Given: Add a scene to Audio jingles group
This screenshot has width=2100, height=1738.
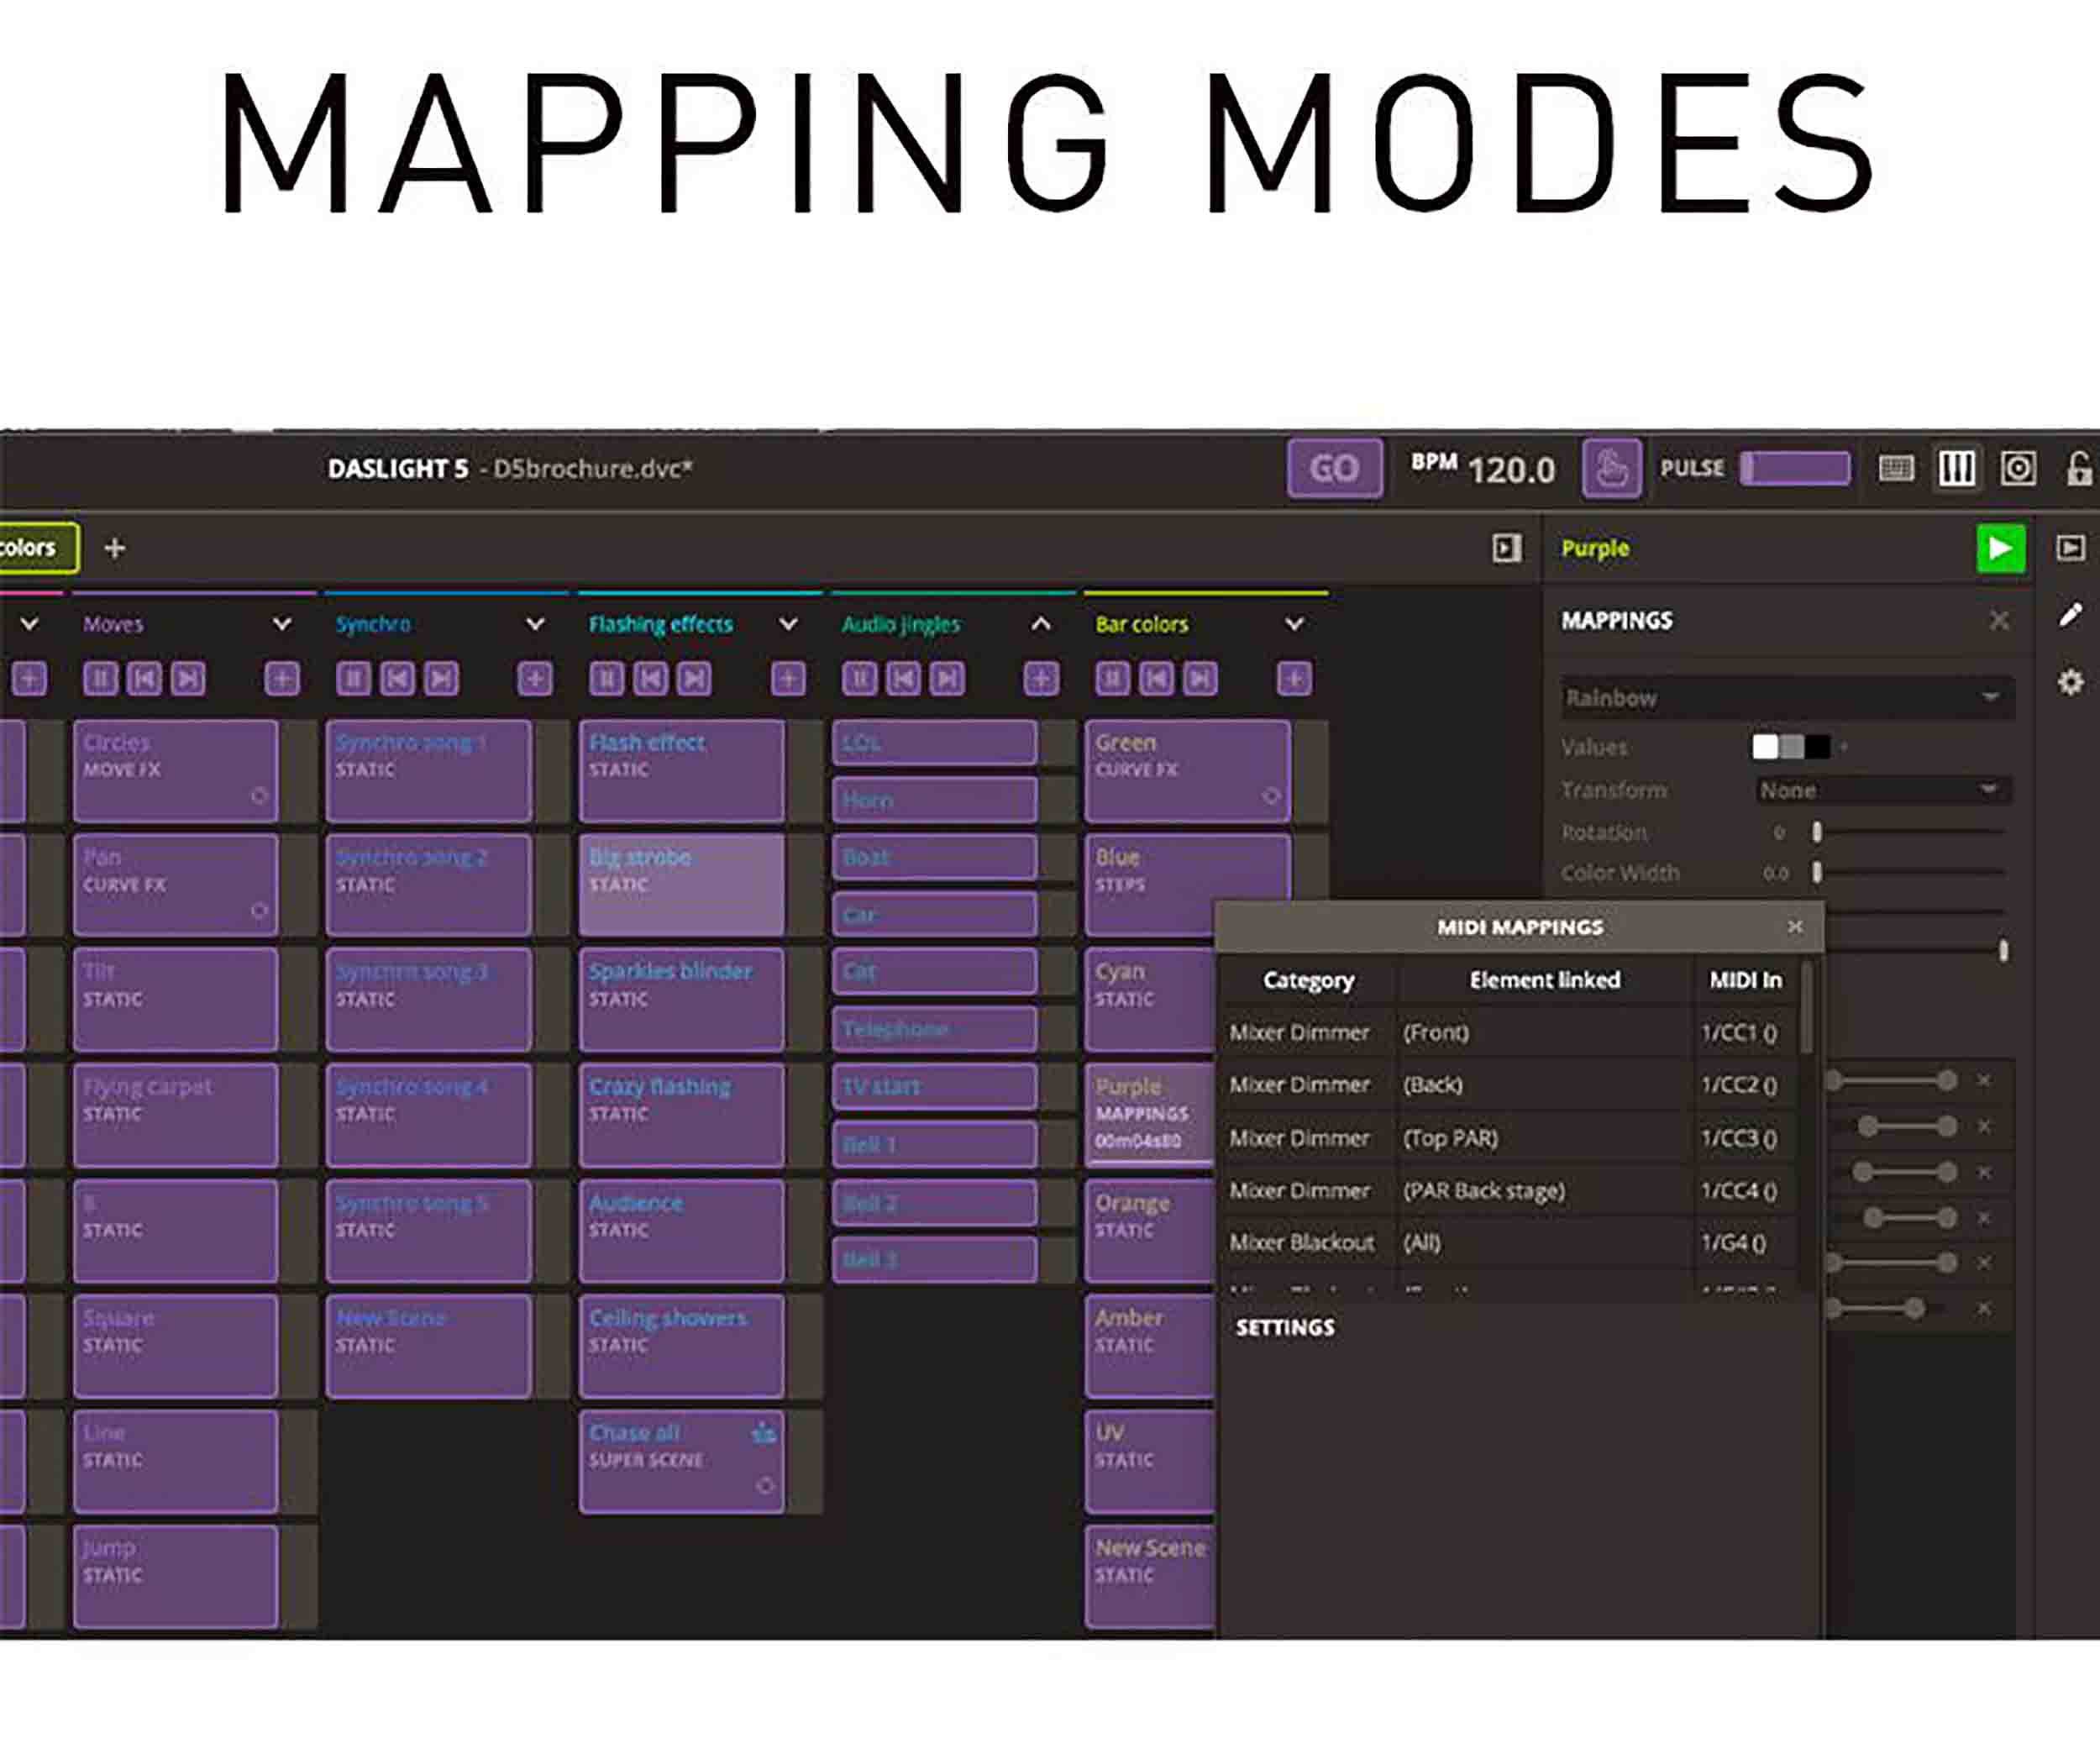Looking at the screenshot, I should click(x=1041, y=679).
